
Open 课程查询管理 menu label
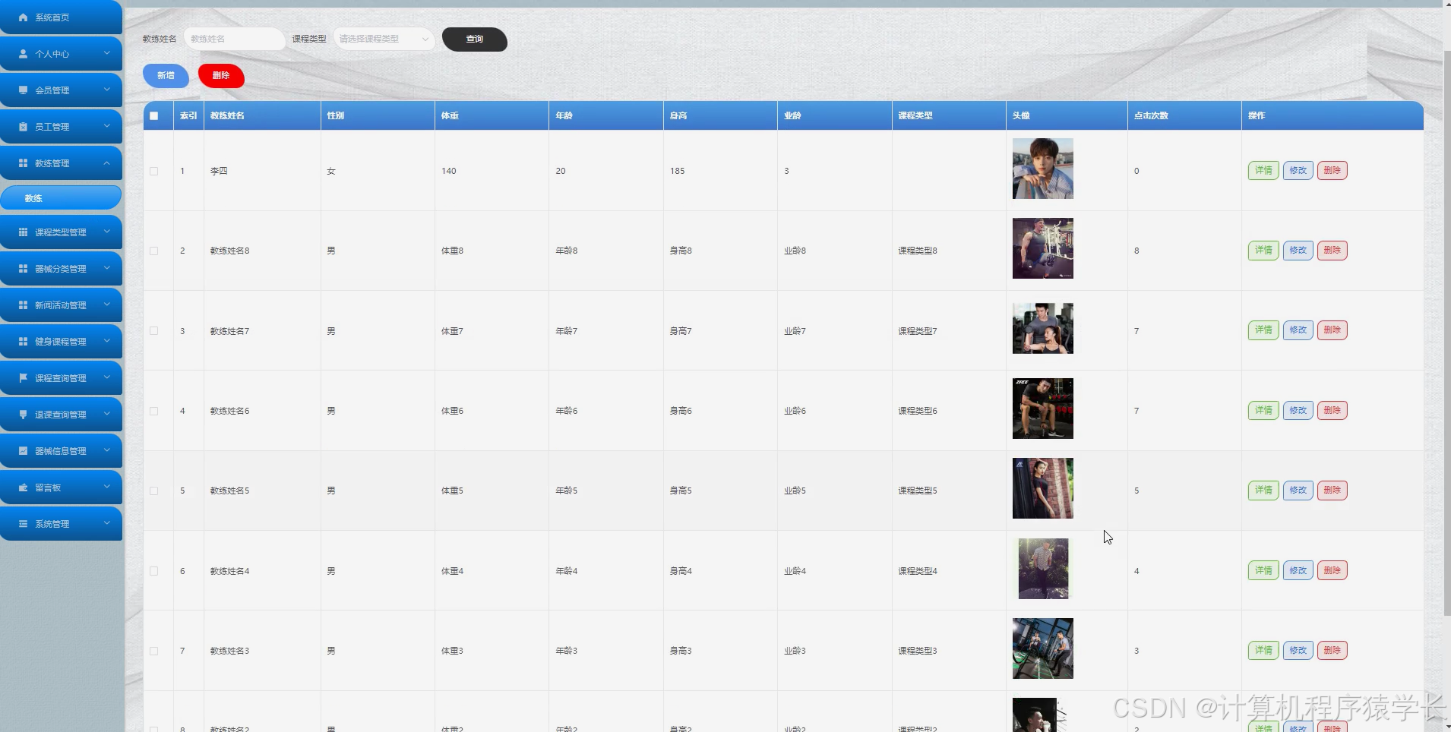coord(61,378)
